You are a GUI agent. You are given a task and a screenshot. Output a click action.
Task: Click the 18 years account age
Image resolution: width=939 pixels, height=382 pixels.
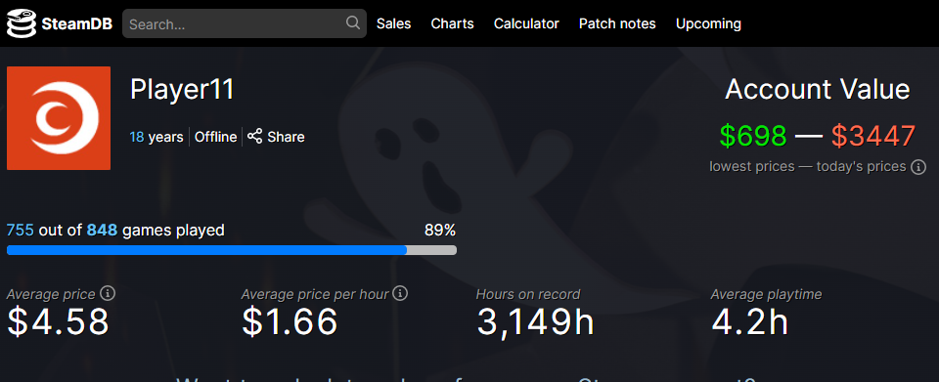pyautogui.click(x=156, y=137)
